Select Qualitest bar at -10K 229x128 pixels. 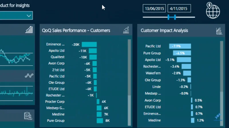pyautogui.click(x=93, y=57)
